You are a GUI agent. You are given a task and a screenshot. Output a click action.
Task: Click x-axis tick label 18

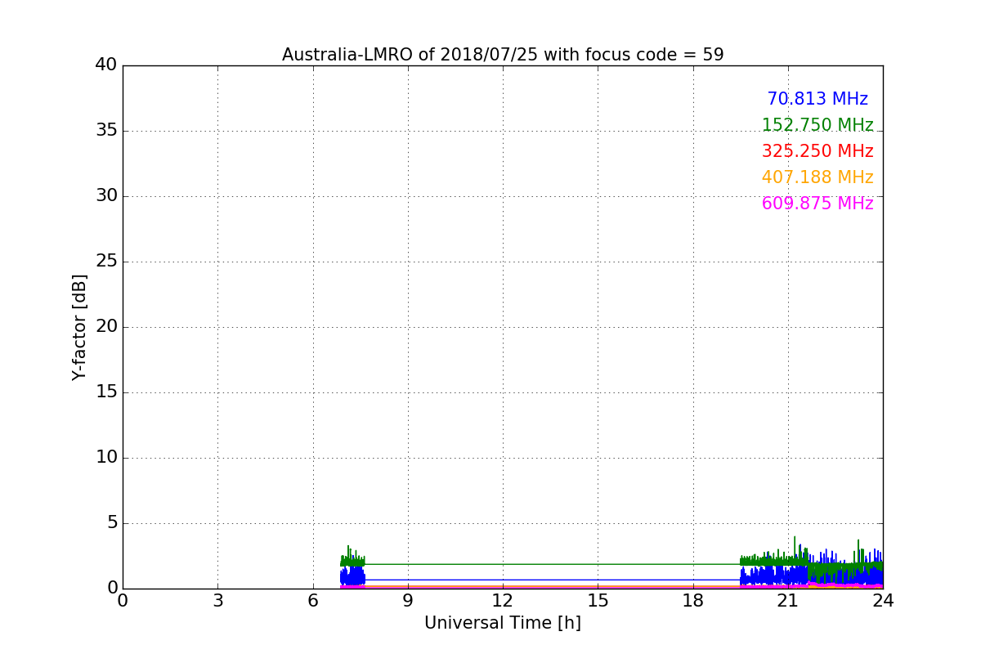[x=693, y=601]
